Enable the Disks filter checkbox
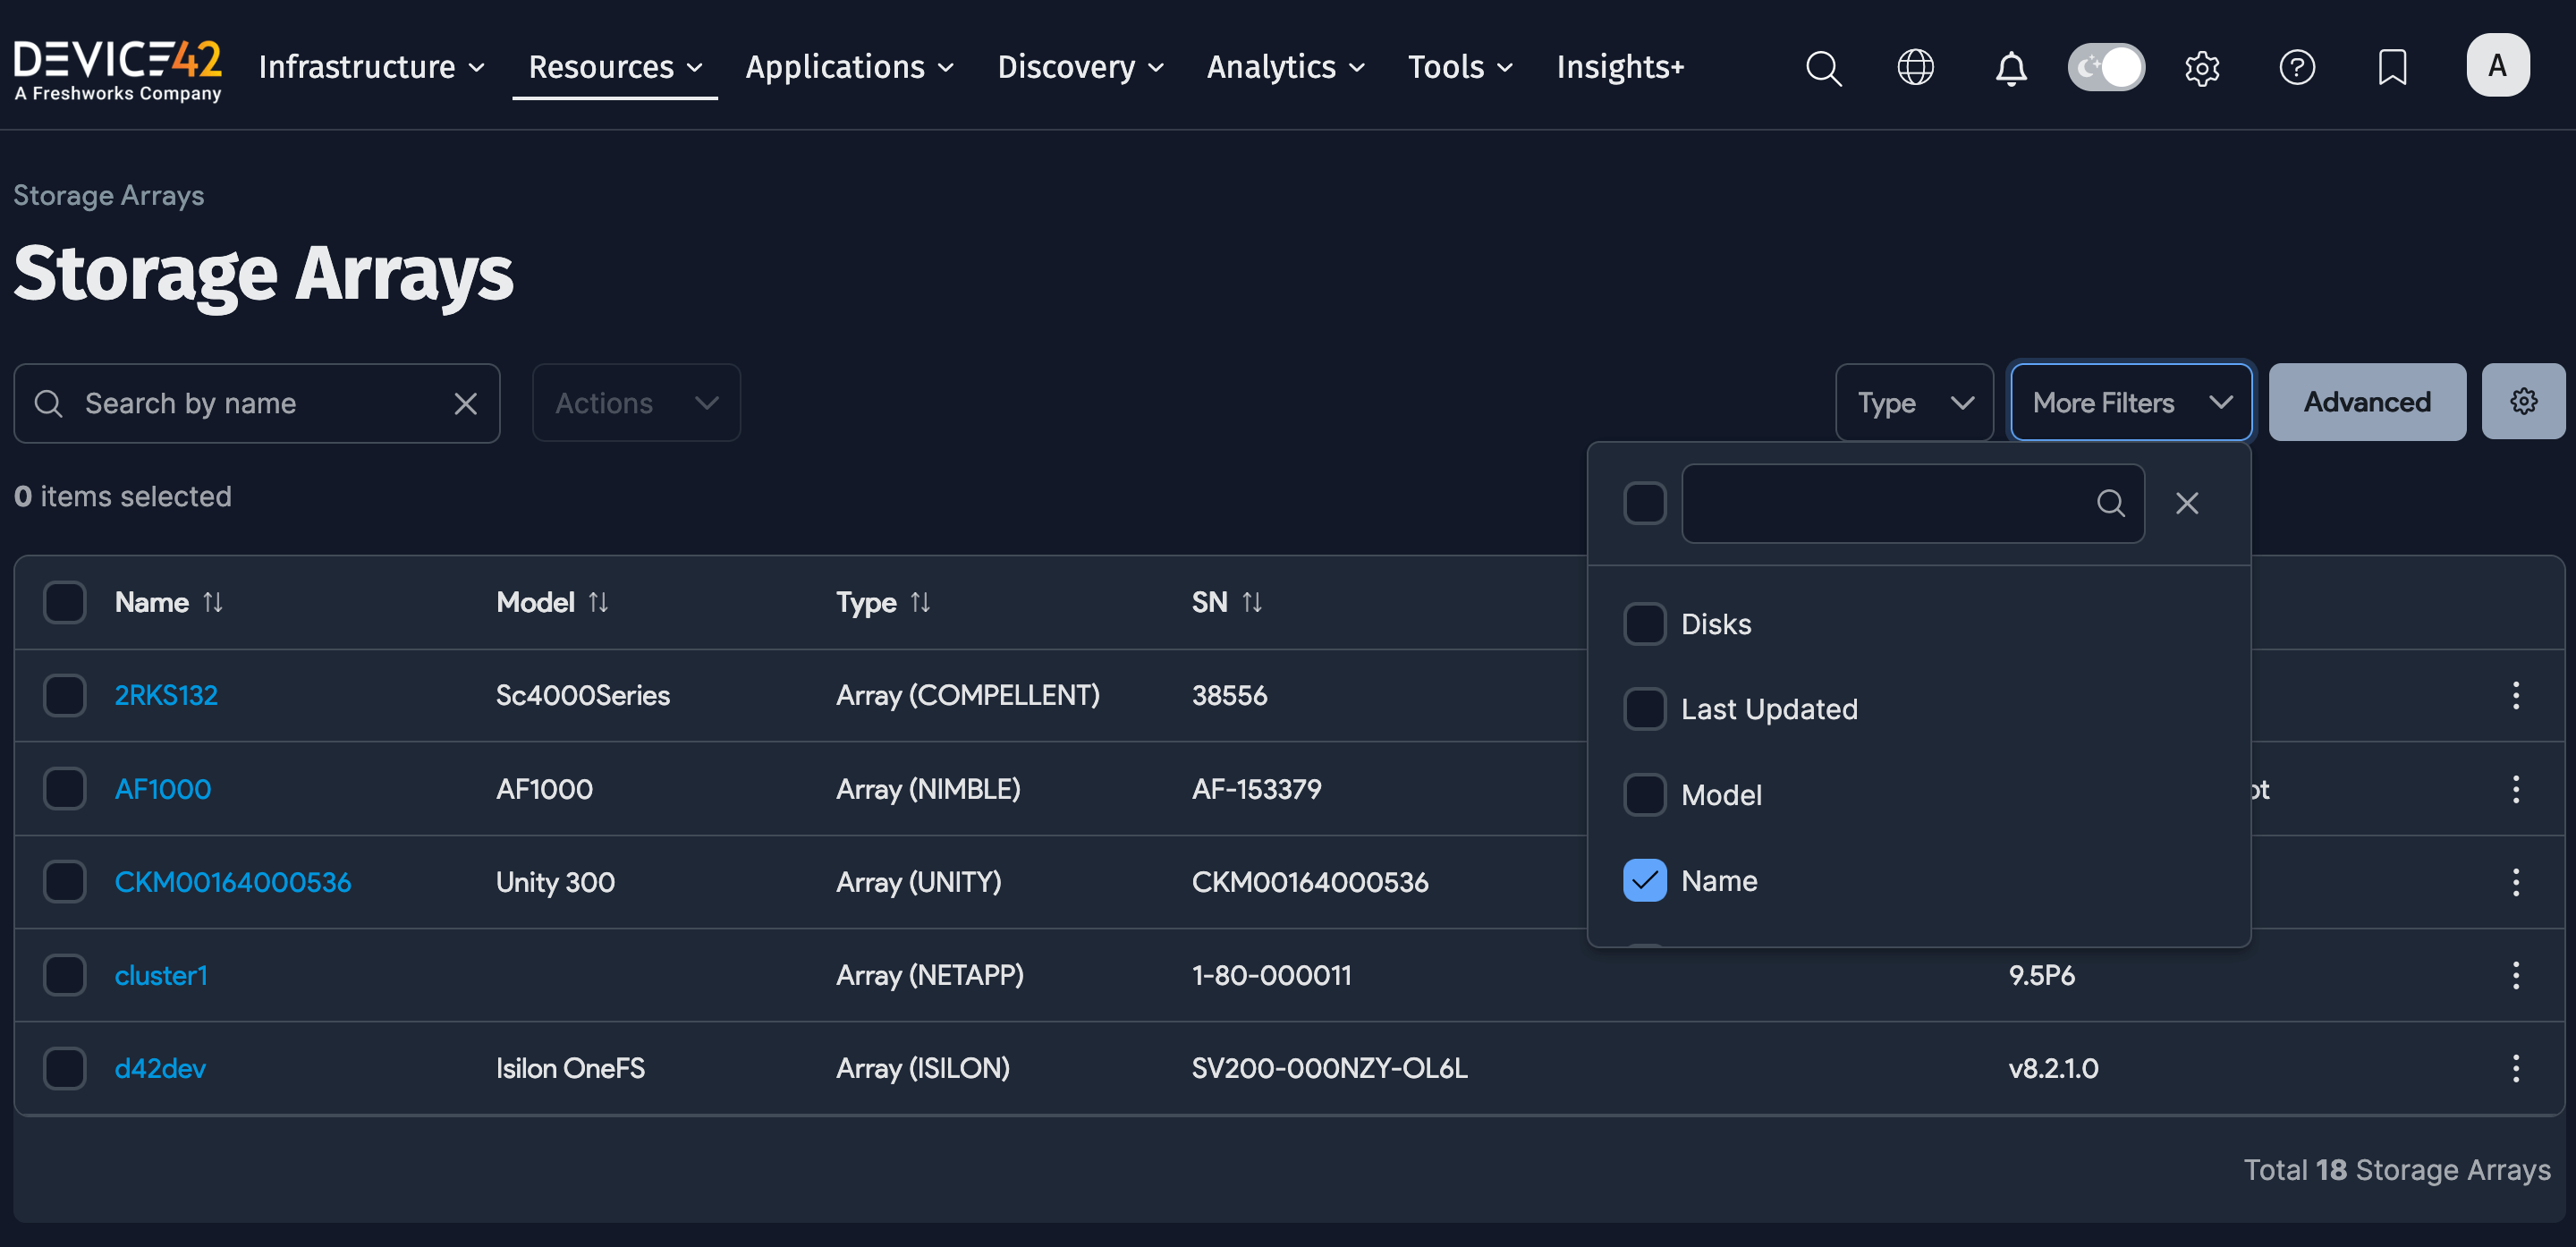Viewport: 2576px width, 1247px height. (1644, 623)
